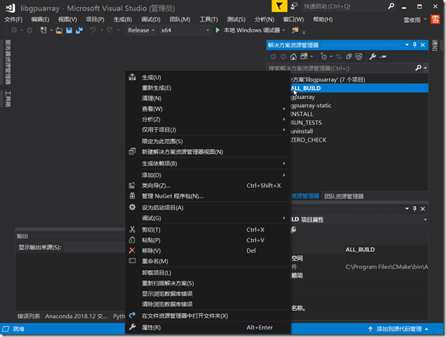Click the save file toolbar icon
446x337 pixels.
coord(69,30)
